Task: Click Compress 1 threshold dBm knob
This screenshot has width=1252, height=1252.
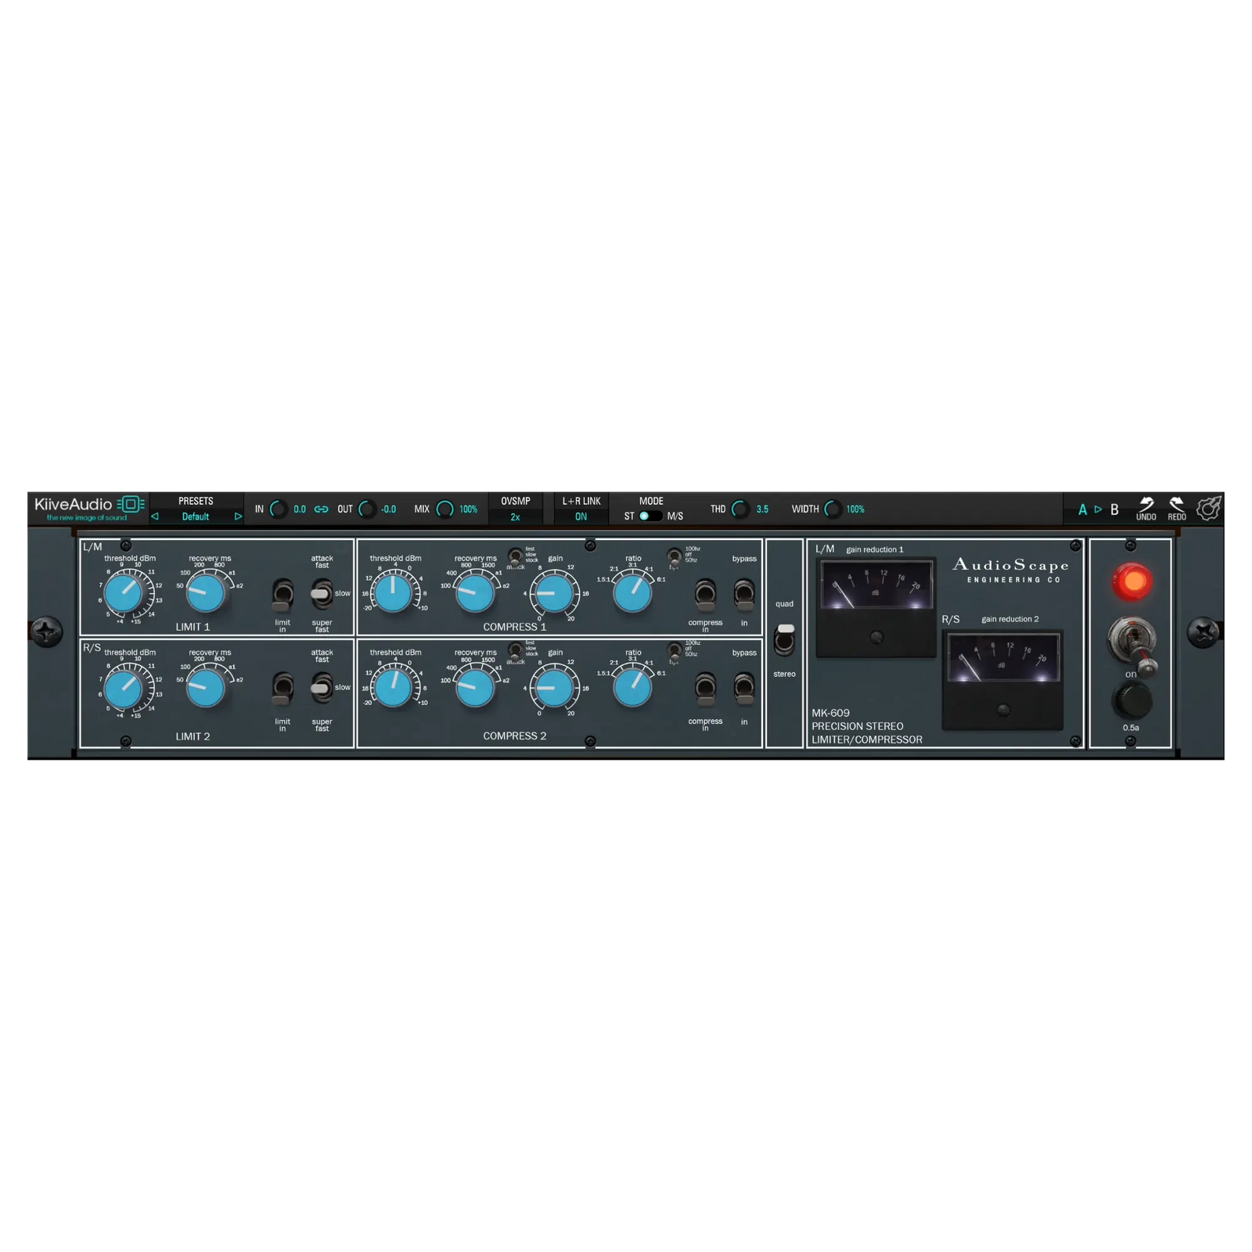Action: 394,593
